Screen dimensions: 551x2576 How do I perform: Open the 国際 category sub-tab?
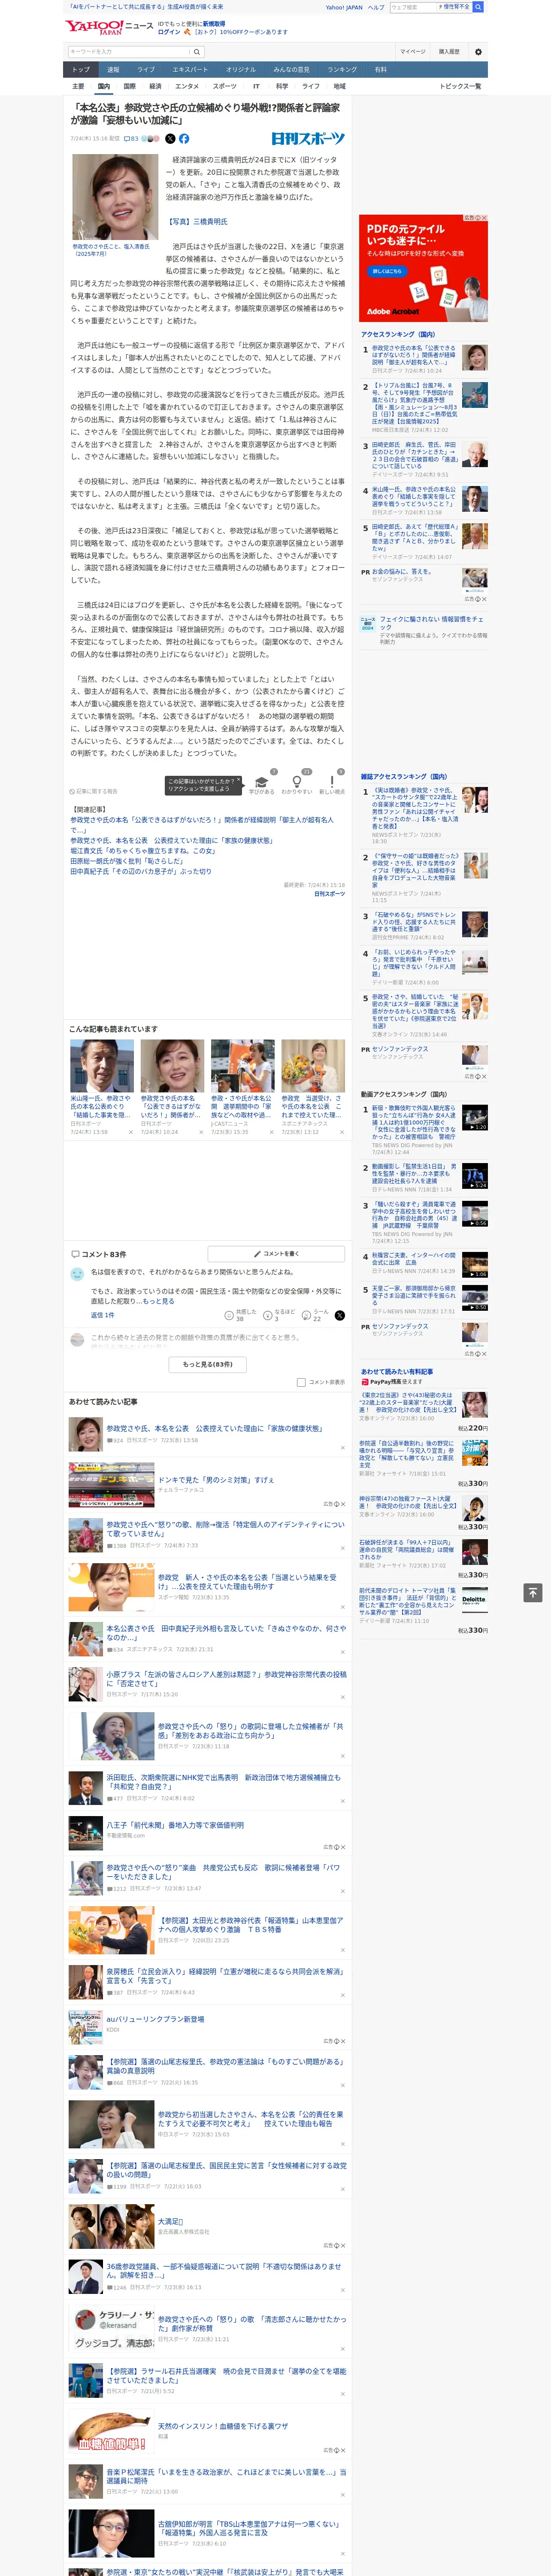click(129, 86)
